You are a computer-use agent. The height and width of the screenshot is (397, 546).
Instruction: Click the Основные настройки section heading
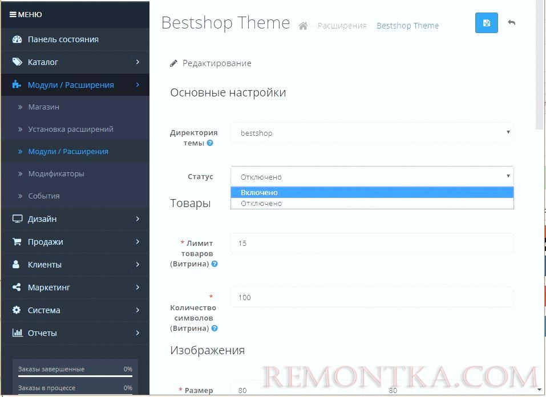(x=228, y=92)
